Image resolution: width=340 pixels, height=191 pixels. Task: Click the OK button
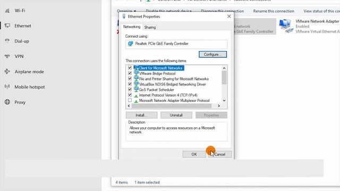[194, 154]
